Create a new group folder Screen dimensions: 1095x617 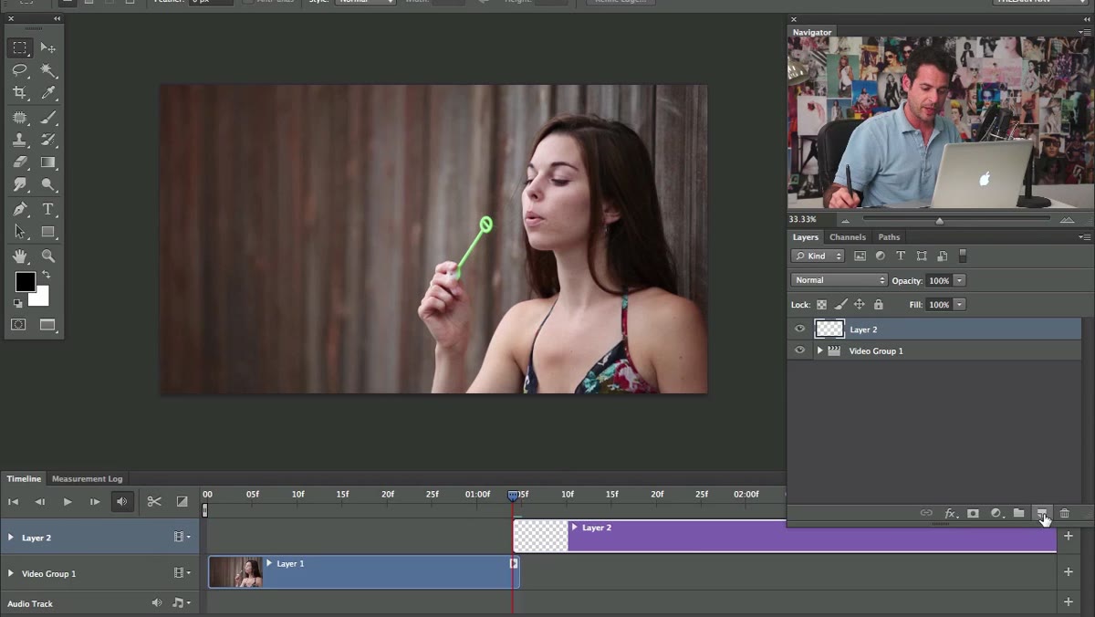point(1018,514)
